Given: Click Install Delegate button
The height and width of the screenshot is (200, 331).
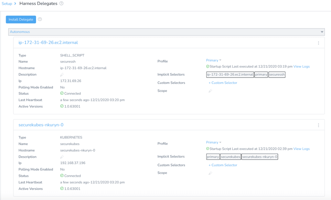Looking at the screenshot, I should tap(21, 19).
